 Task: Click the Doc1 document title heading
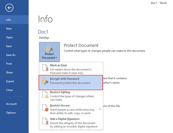click(43, 32)
